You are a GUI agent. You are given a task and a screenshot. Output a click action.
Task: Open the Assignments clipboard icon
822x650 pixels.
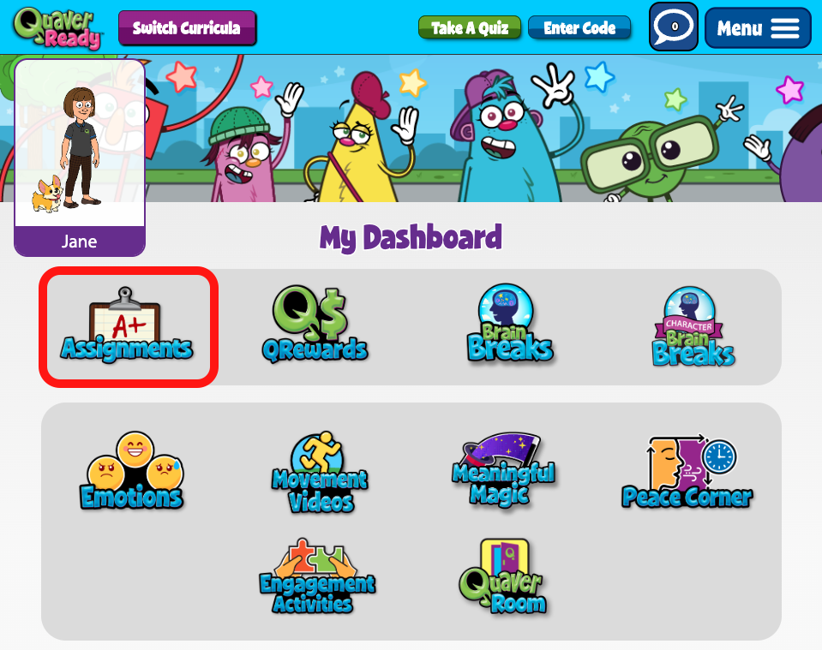coord(127,325)
